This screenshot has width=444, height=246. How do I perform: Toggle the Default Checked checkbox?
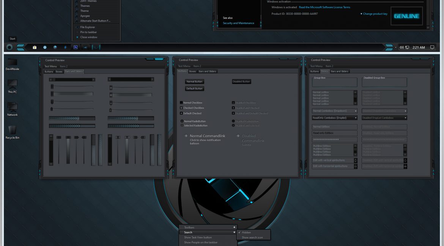pos(181,113)
